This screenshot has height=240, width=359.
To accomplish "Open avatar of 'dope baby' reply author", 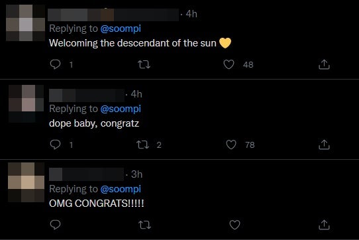I will click(26, 103).
